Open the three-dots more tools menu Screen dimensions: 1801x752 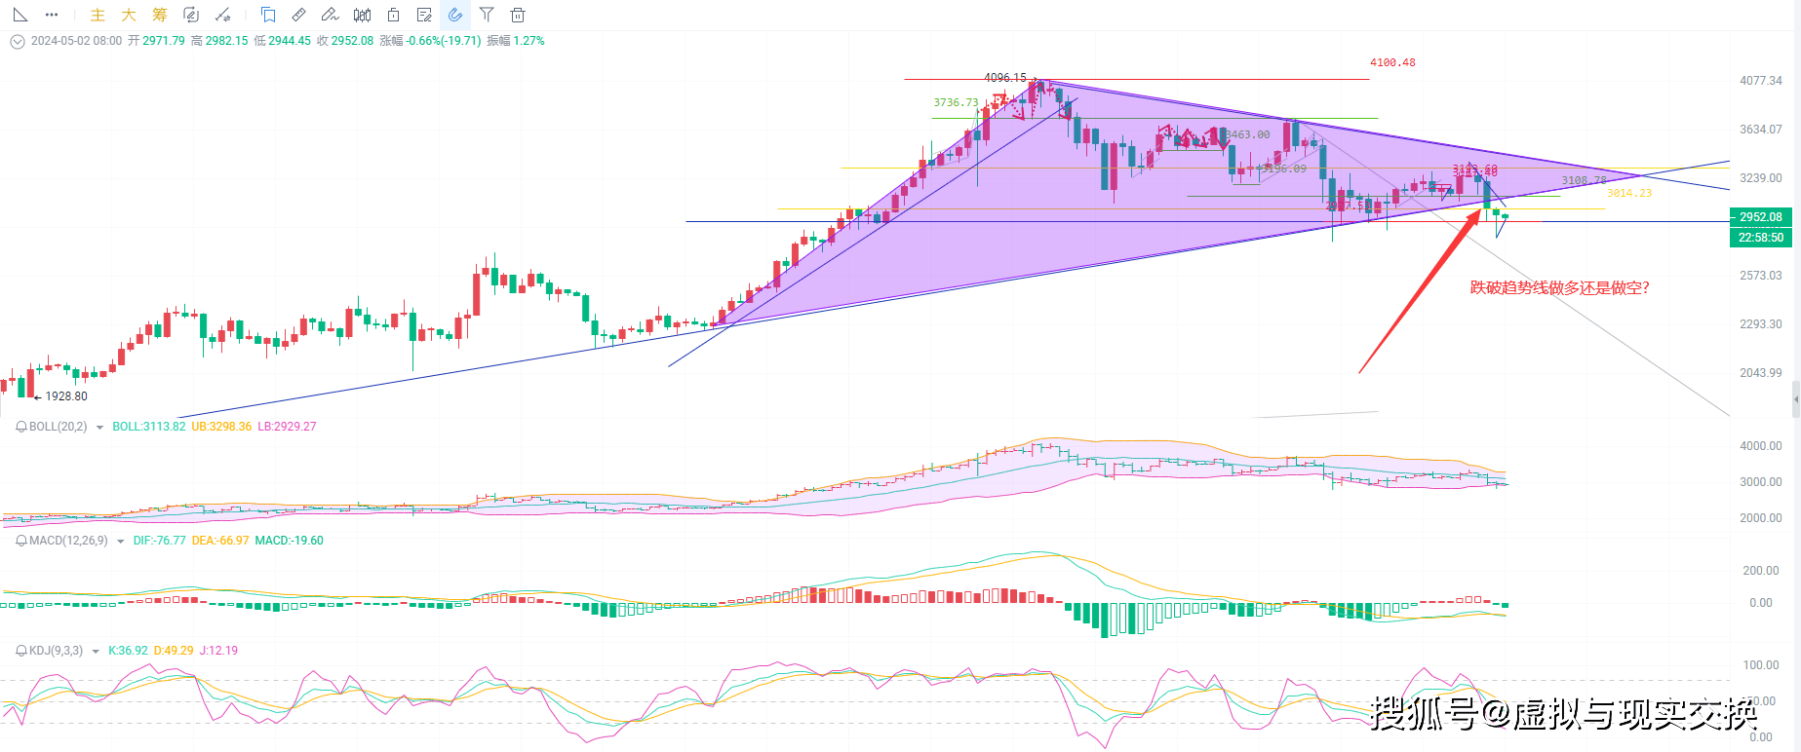[52, 15]
